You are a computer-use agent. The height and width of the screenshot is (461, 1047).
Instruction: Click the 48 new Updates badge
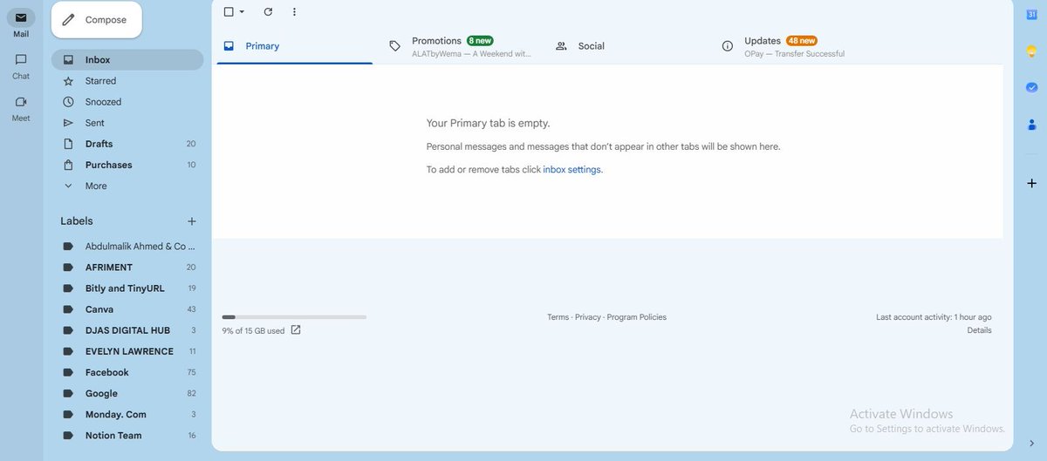(x=802, y=41)
